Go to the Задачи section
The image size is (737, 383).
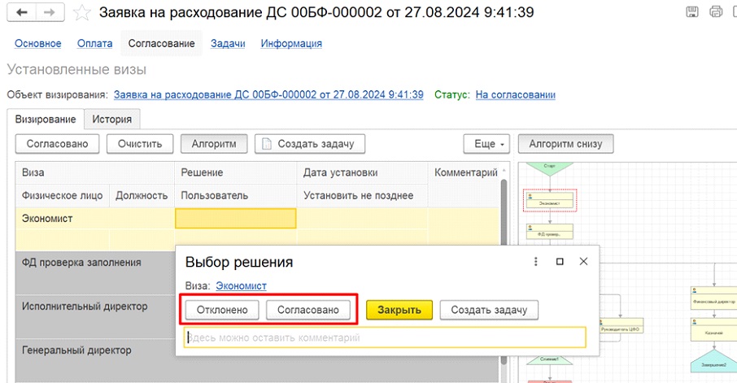(228, 43)
